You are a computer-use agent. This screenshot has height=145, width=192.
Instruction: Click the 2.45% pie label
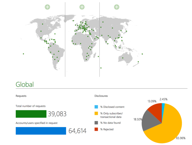[164, 99]
